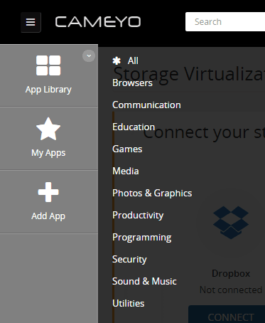
Task: Select the All category
Action: pos(133,60)
